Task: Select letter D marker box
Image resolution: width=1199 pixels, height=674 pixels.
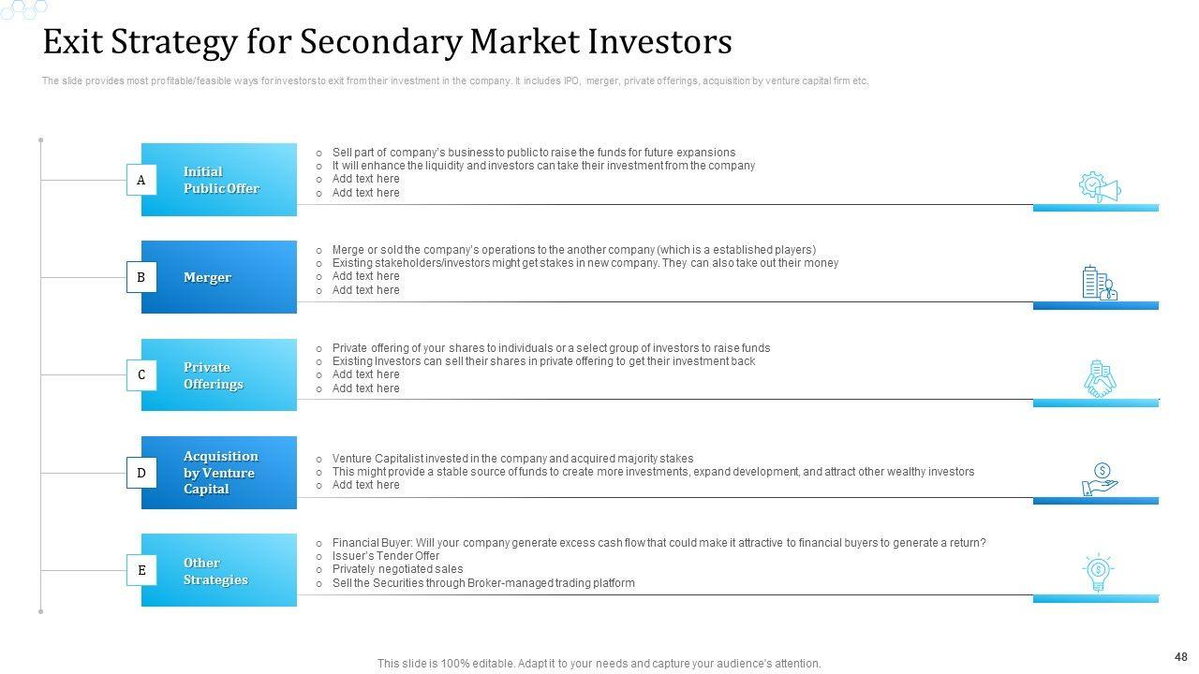Action: [x=141, y=473]
